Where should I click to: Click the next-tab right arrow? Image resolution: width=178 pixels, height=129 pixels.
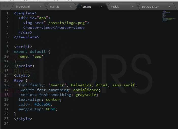tap(7, 6)
